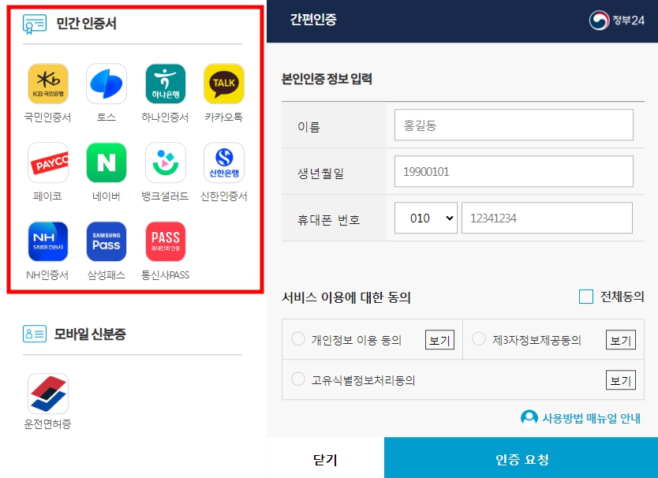The height and width of the screenshot is (478, 658).
Task: Select the KB 국민인증서 icon
Action: click(x=48, y=84)
